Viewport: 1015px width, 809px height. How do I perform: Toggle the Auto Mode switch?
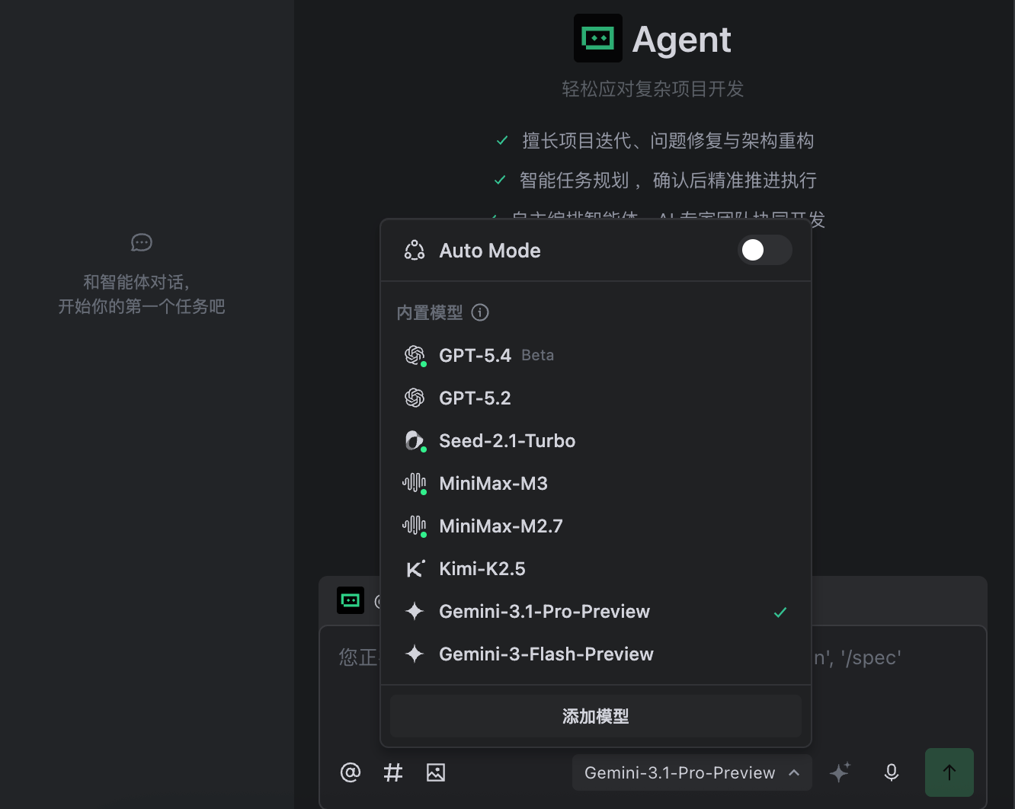[x=765, y=250]
